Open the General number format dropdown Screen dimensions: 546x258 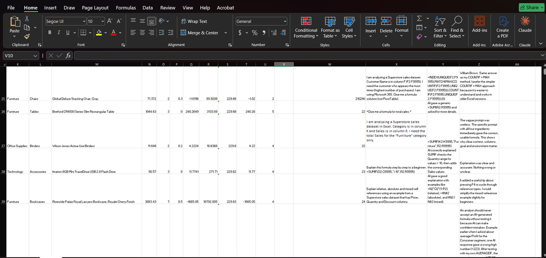(285, 21)
